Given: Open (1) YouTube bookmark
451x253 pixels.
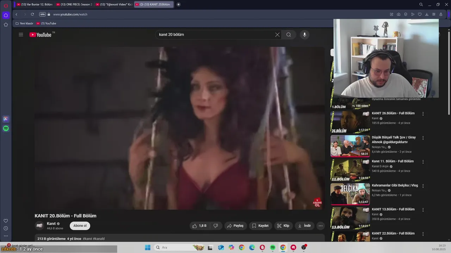Looking at the screenshot, I should pos(46,24).
